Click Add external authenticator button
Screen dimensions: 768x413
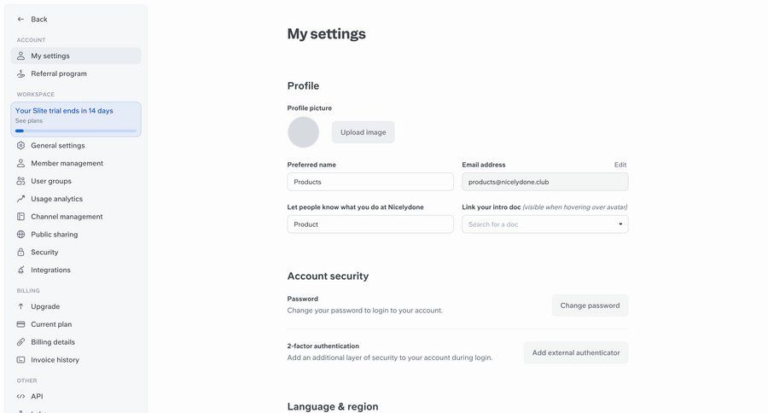coord(576,352)
